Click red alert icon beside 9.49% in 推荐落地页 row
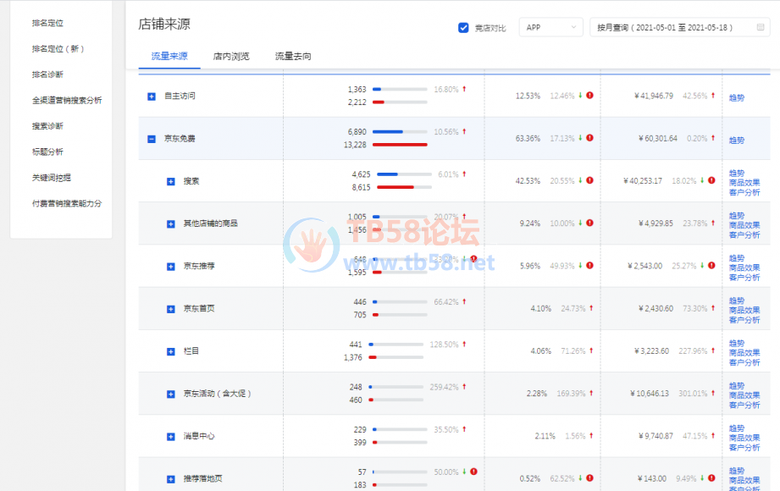Viewport: 780px width, 491px height. point(711,478)
